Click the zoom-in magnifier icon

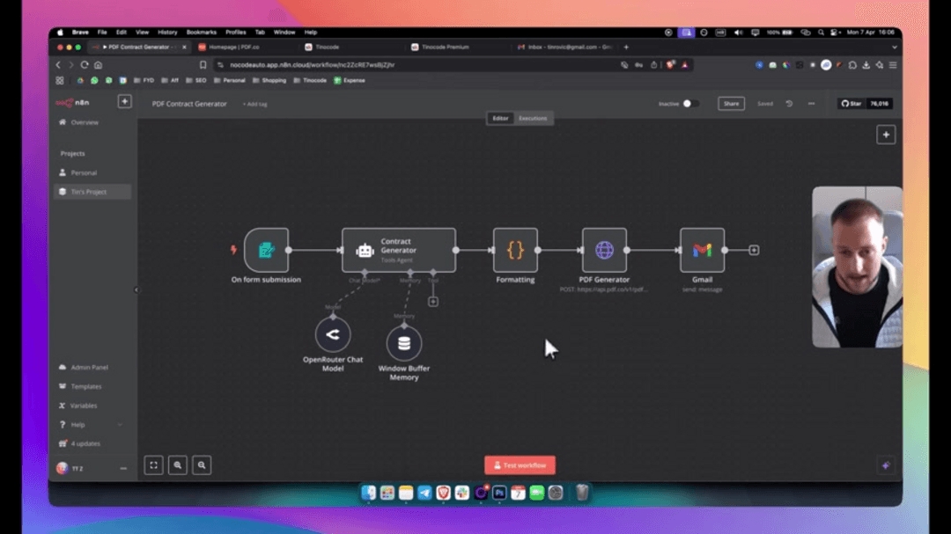pos(178,465)
